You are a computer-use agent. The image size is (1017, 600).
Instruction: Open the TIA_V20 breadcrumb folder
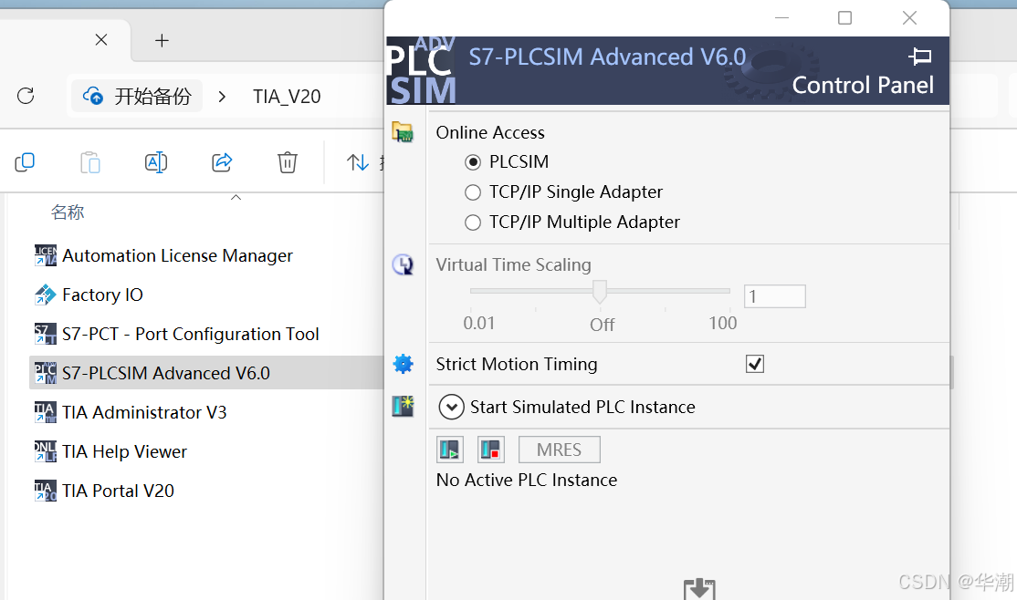coord(285,96)
